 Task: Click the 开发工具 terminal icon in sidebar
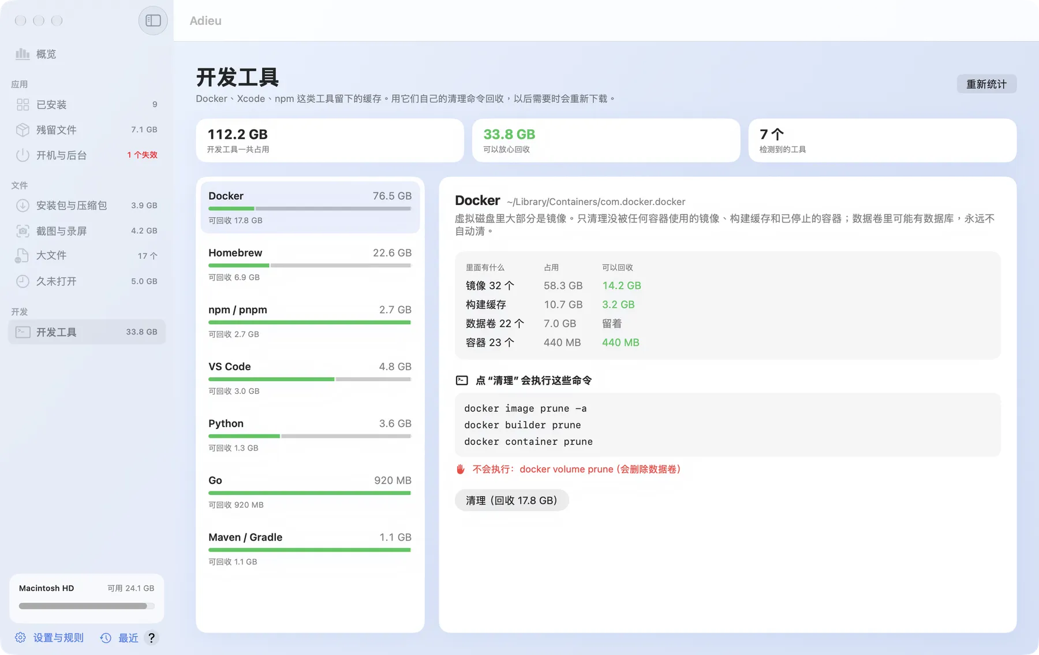(23, 332)
